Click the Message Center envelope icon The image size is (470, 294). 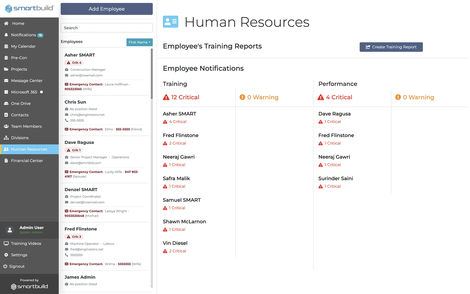6,80
